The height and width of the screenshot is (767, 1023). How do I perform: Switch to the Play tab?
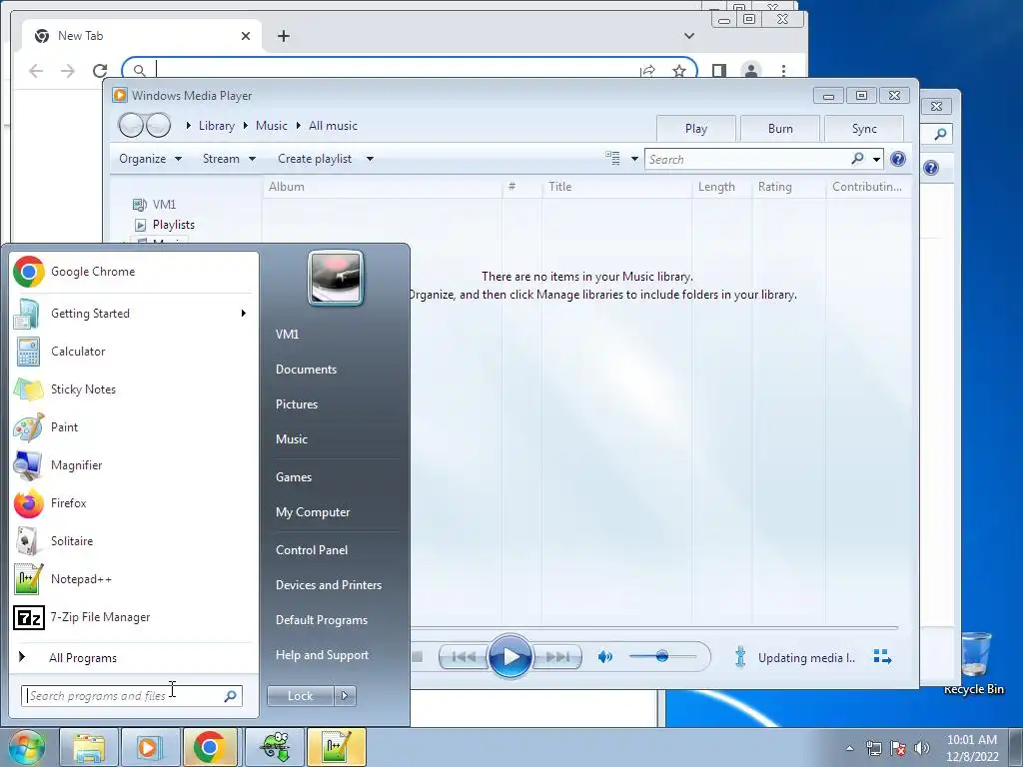[695, 129]
